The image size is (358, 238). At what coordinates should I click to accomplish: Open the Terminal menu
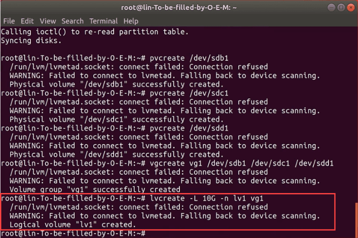(104, 21)
